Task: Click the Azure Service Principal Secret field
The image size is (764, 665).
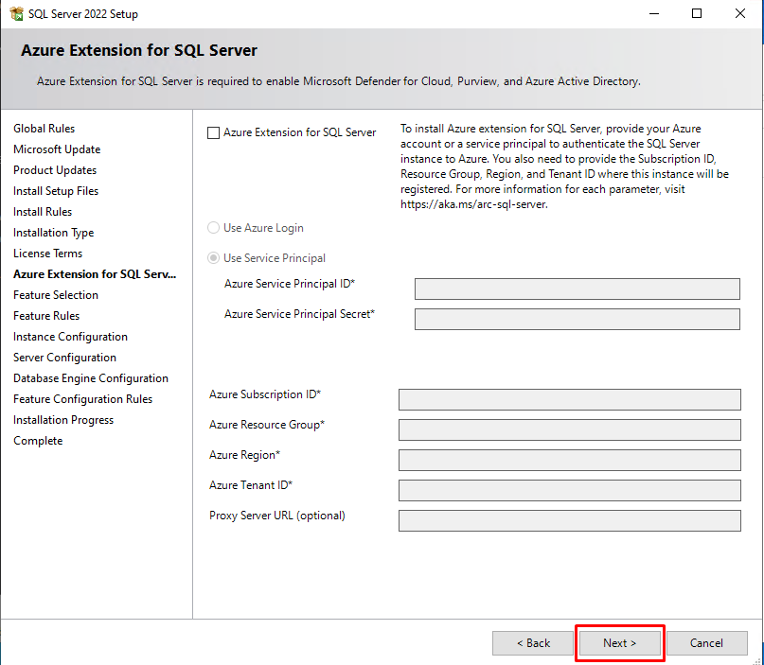Action: click(x=577, y=319)
